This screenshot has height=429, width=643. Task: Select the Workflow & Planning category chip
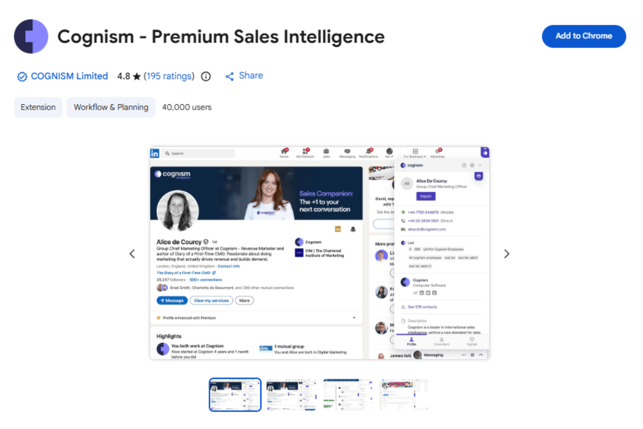click(111, 107)
